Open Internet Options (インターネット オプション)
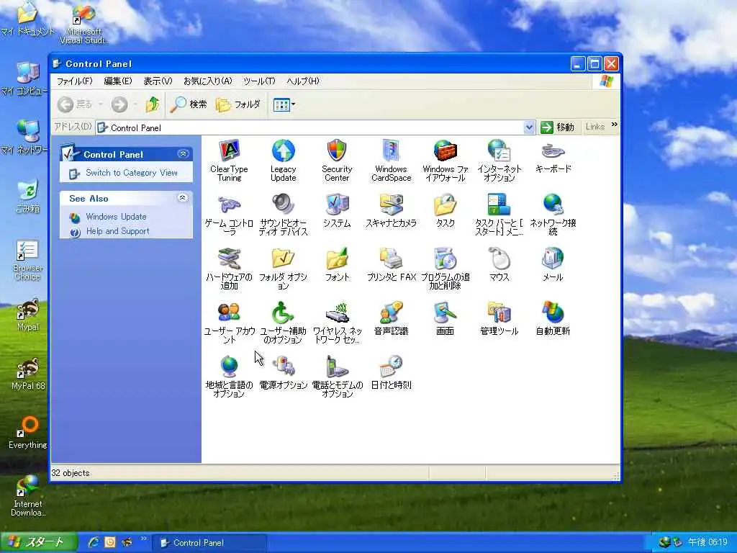737x553 pixels. coord(499,161)
